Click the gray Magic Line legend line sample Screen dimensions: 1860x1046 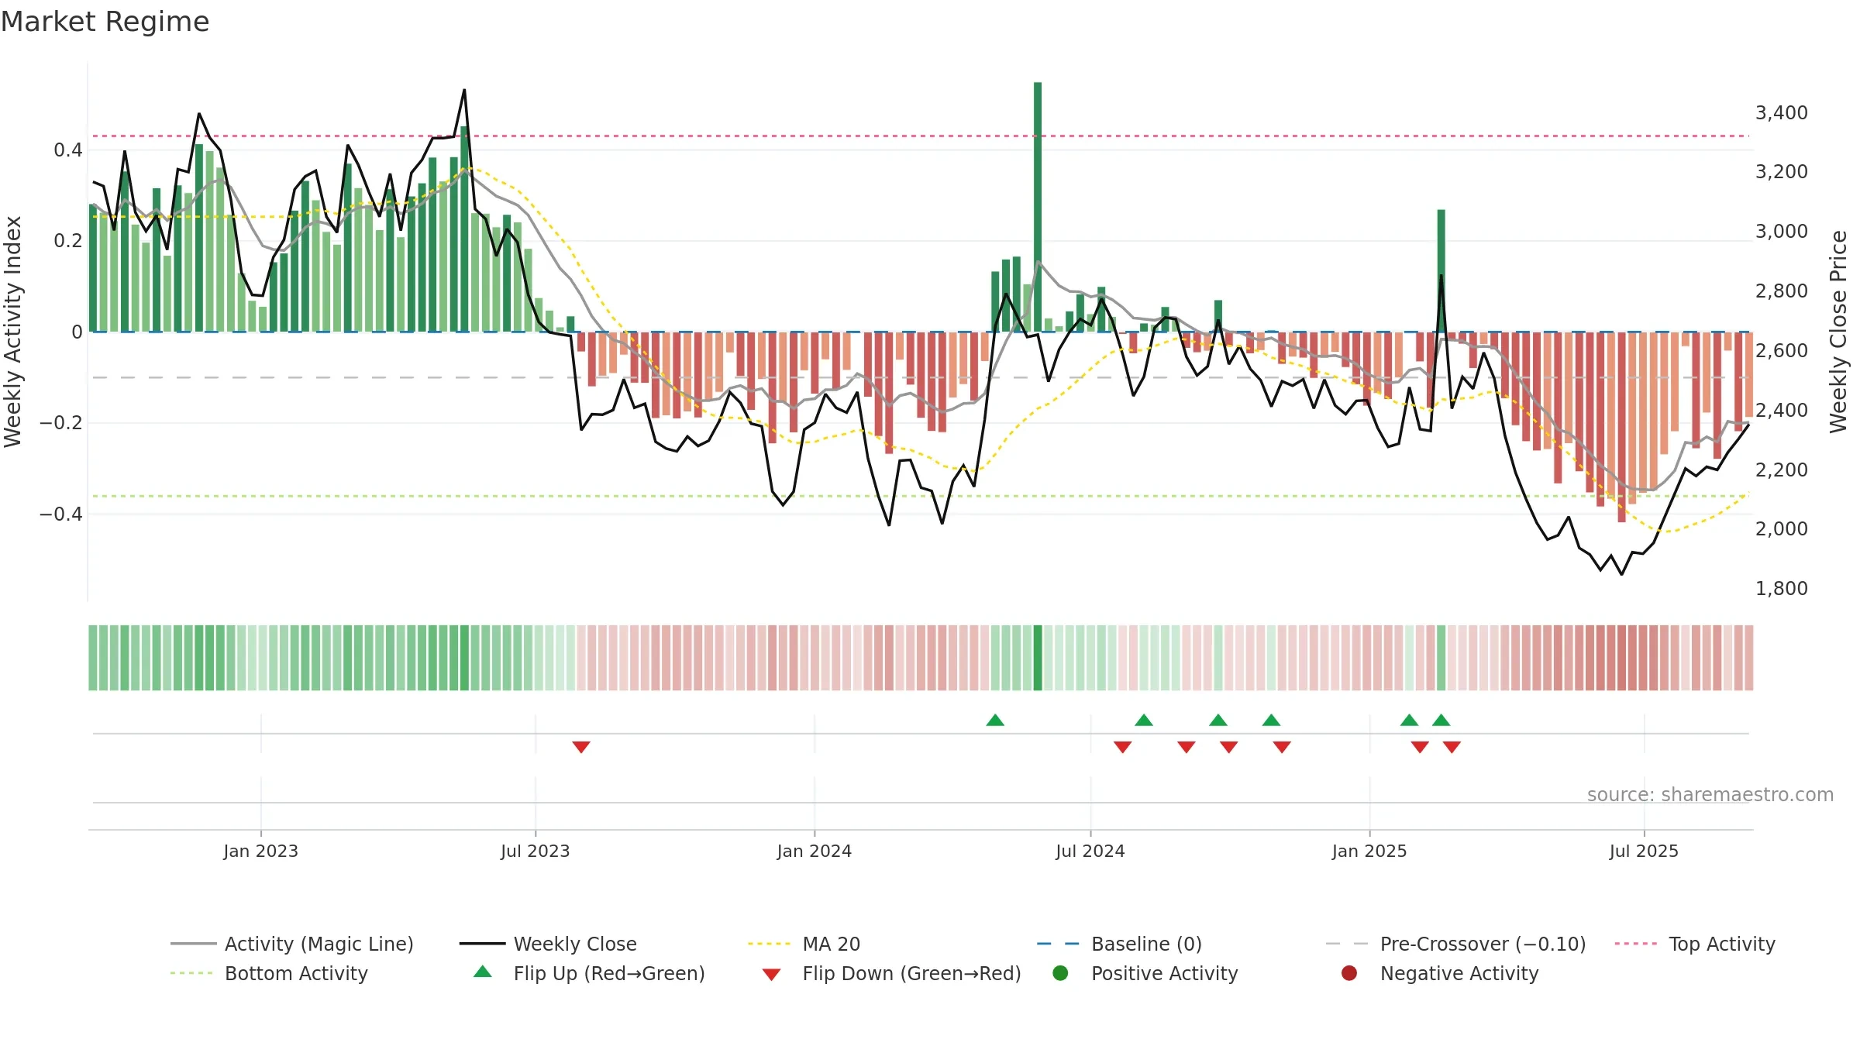(x=193, y=944)
